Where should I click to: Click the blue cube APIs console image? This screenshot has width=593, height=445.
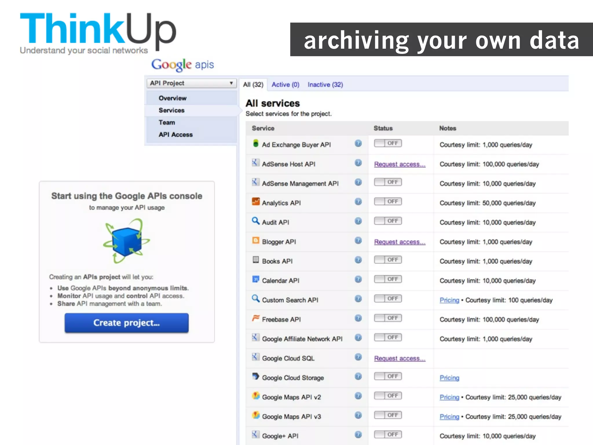(x=127, y=241)
